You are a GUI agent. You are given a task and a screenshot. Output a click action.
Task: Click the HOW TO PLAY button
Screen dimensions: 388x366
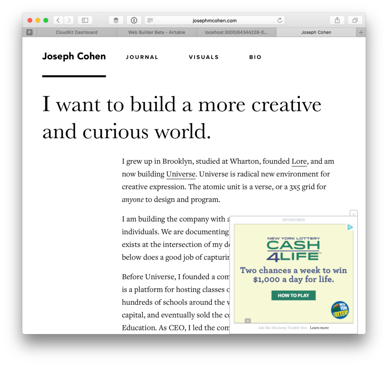pos(294,296)
